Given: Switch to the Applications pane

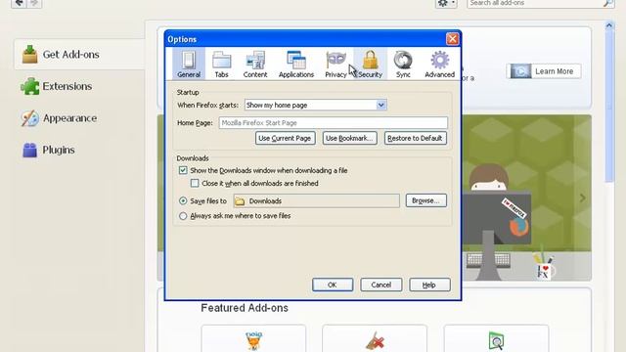Looking at the screenshot, I should click(296, 64).
